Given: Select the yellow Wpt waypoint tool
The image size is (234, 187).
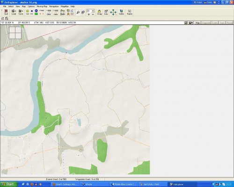Looking at the screenshot, I should 28,12.
